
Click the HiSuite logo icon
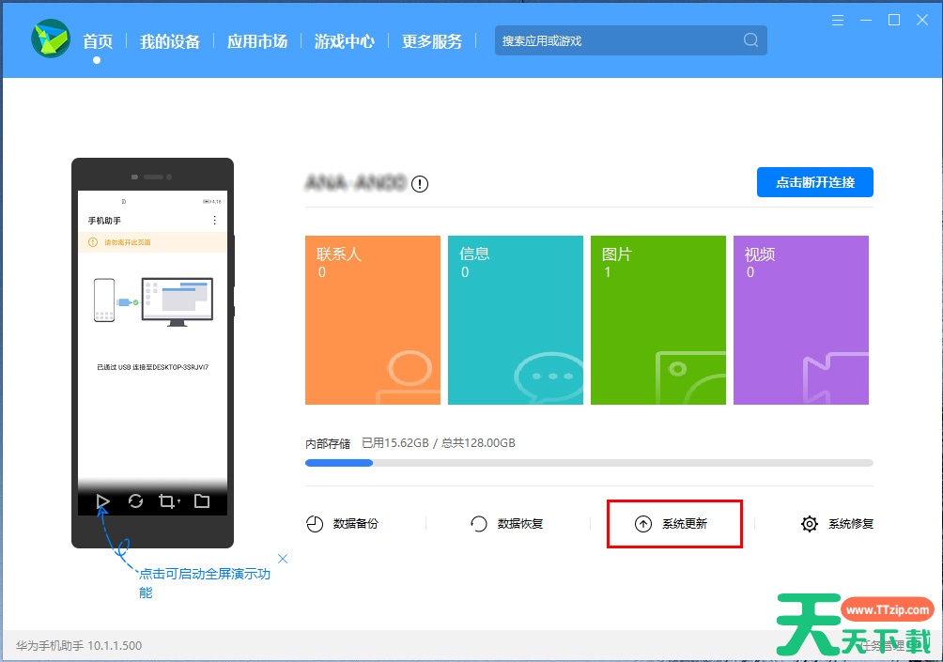pyautogui.click(x=51, y=39)
